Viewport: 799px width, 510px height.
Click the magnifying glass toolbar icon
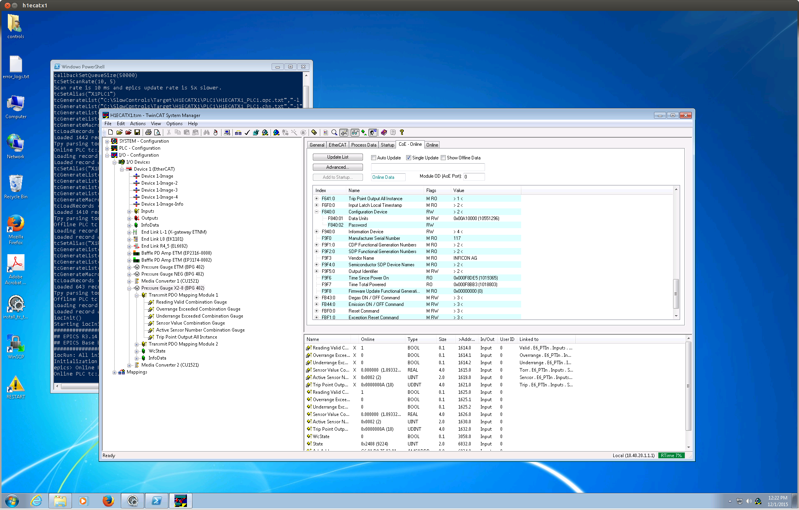point(334,133)
